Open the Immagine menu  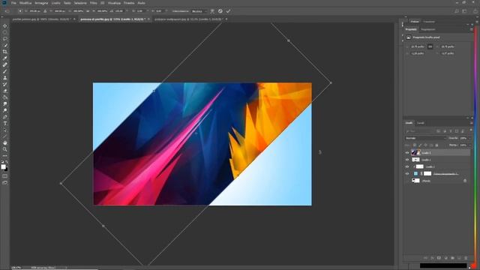pos(41,3)
